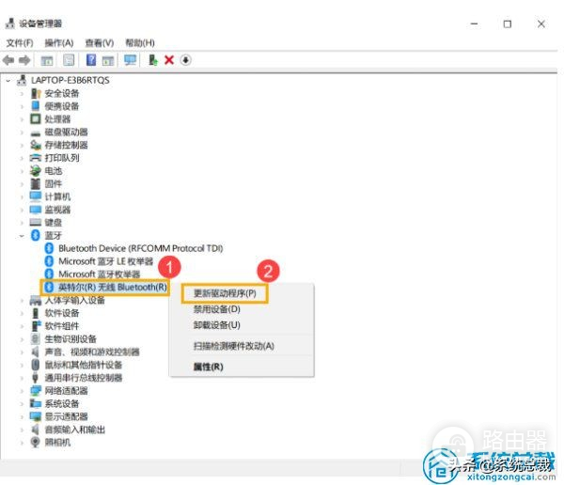564x485 pixels.
Task: Expand the 安全设备 category
Action: [x=22, y=94]
